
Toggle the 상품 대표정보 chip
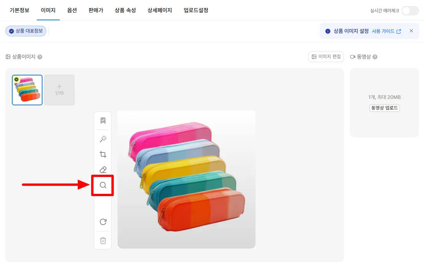(26, 31)
